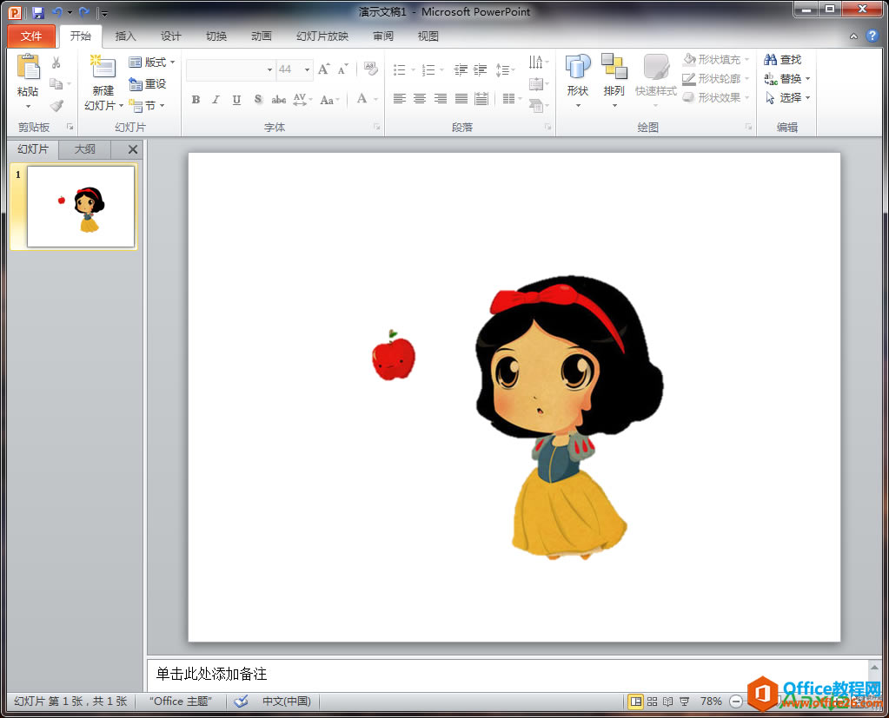Image resolution: width=889 pixels, height=718 pixels.
Task: Switch to Reading view in status bar
Action: 668,702
